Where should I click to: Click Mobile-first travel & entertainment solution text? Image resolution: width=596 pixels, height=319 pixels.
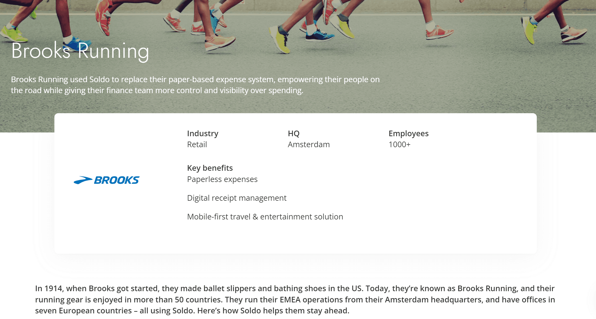pyautogui.click(x=265, y=217)
